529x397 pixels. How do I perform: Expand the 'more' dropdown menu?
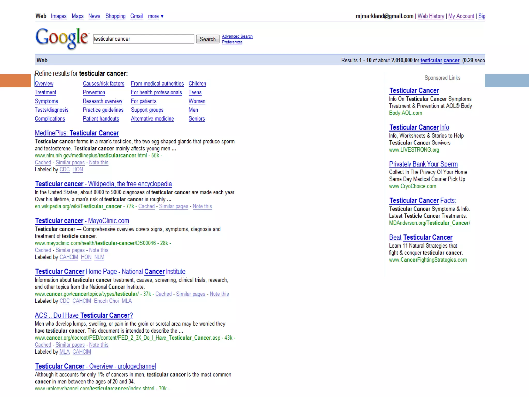click(x=155, y=16)
